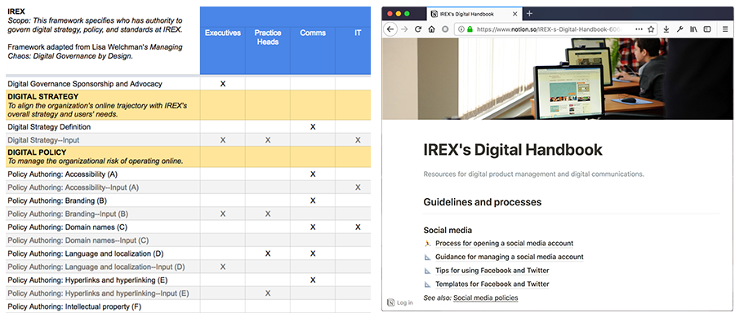Click X under Executives for Language and localization--Input (D)

tap(223, 267)
